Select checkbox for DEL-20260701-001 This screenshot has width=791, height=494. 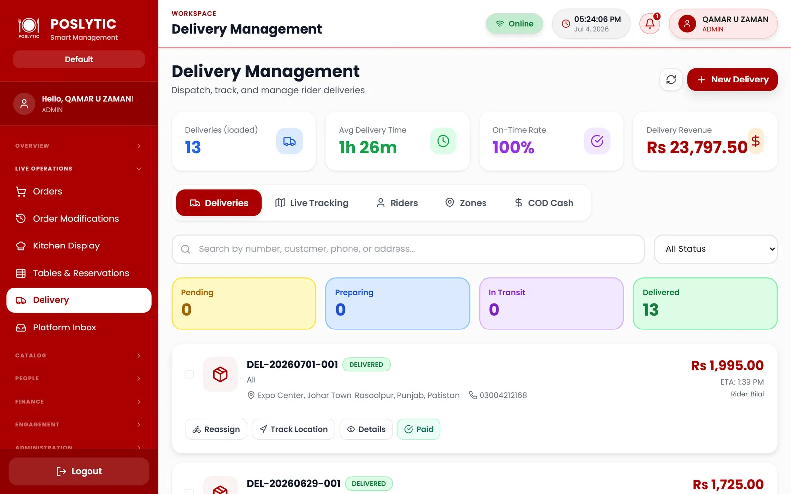[x=189, y=374]
